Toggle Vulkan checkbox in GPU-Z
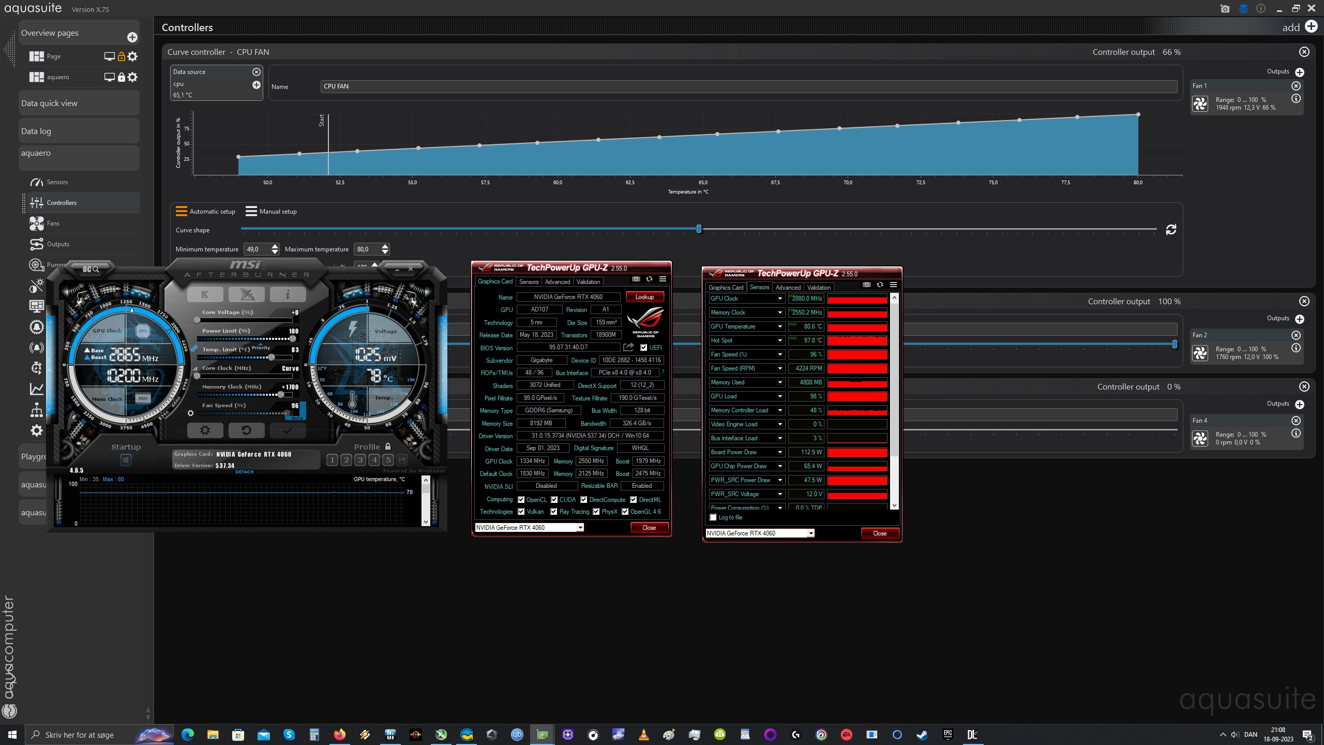This screenshot has height=745, width=1324. (521, 512)
